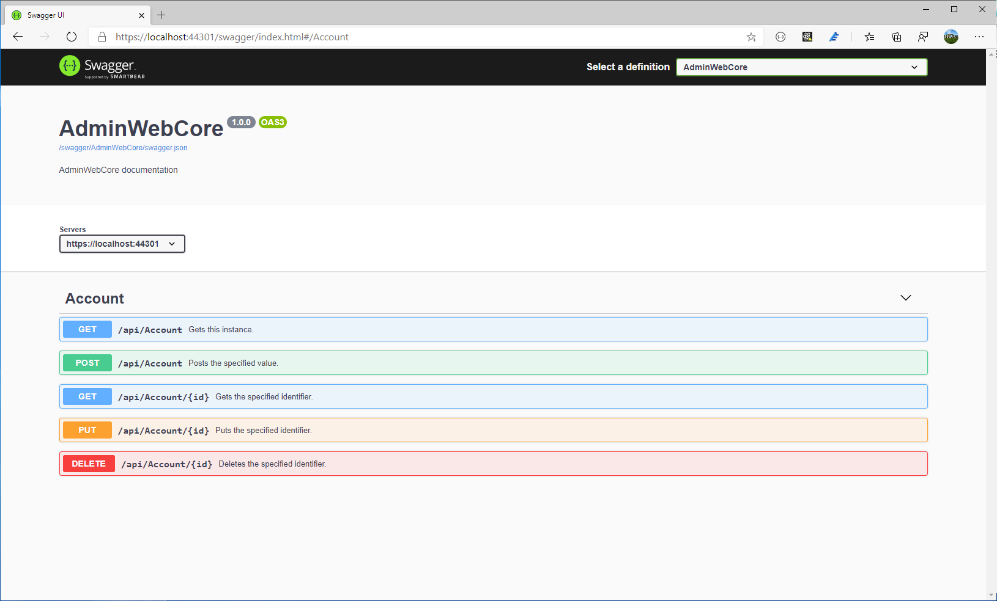Screen dimensions: 997x601
Task: Click the feedback person icon
Action: coord(923,37)
